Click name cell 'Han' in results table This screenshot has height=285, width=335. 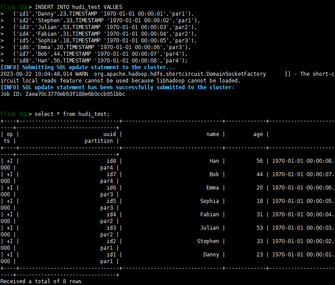pos(214,161)
